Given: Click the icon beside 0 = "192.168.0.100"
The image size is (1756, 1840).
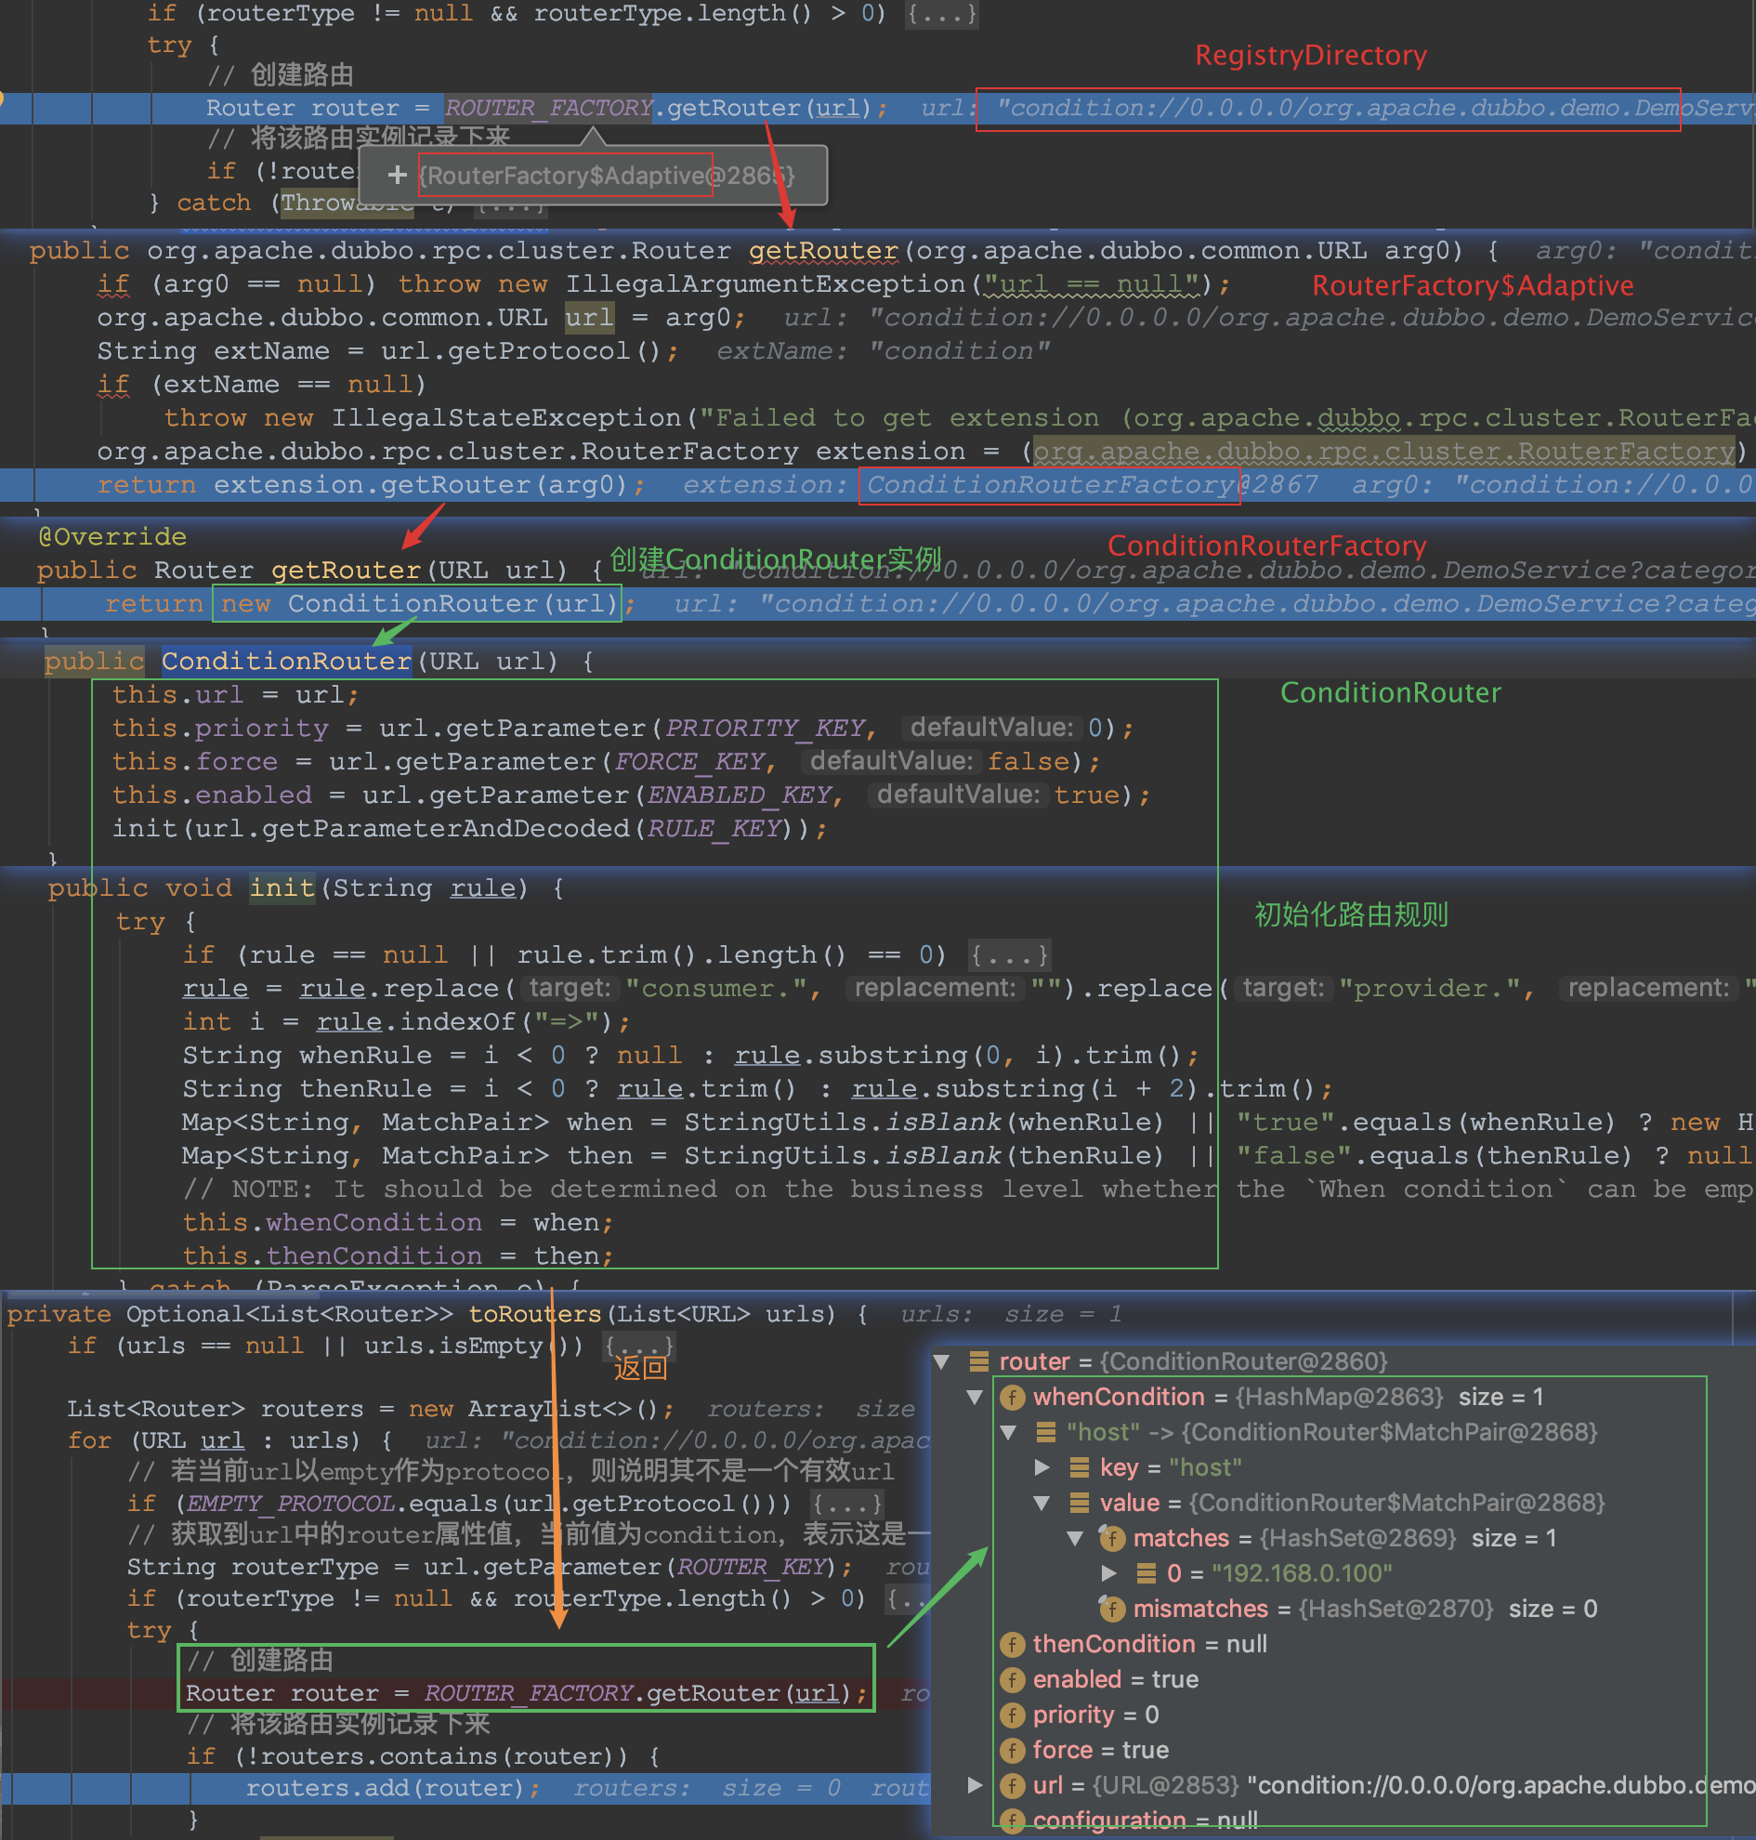Looking at the screenshot, I should pos(1146,1574).
